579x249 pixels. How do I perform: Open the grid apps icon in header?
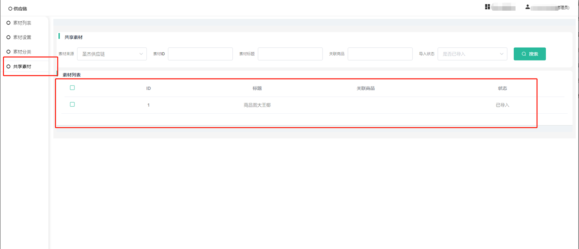point(487,7)
